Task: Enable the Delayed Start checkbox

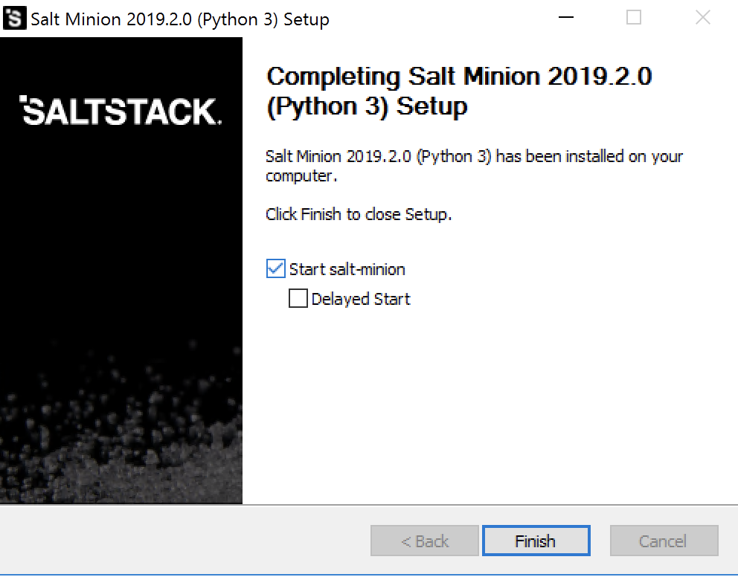Action: (x=298, y=298)
